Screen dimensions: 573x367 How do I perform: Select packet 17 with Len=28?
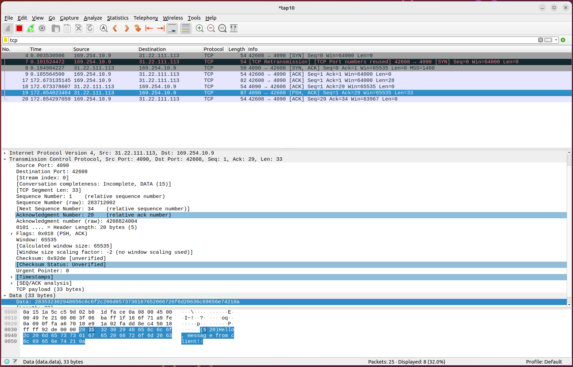[286, 80]
